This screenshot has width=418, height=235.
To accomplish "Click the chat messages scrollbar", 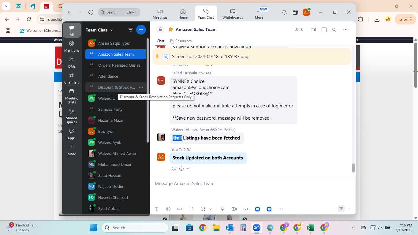I will (x=353, y=168).
